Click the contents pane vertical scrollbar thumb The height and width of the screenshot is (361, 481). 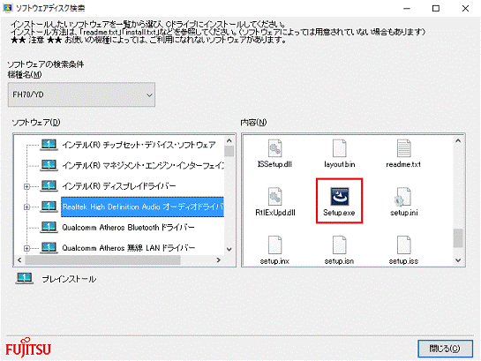[458, 237]
